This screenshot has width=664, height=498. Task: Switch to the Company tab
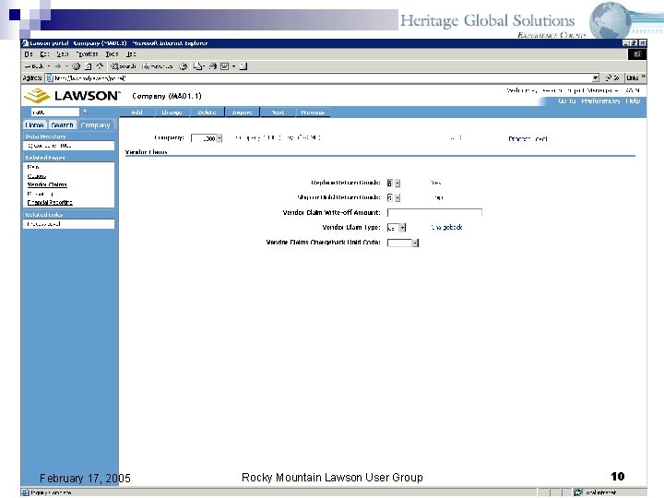click(x=95, y=125)
